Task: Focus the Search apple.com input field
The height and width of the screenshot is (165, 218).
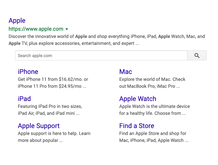Action: pos(101,55)
